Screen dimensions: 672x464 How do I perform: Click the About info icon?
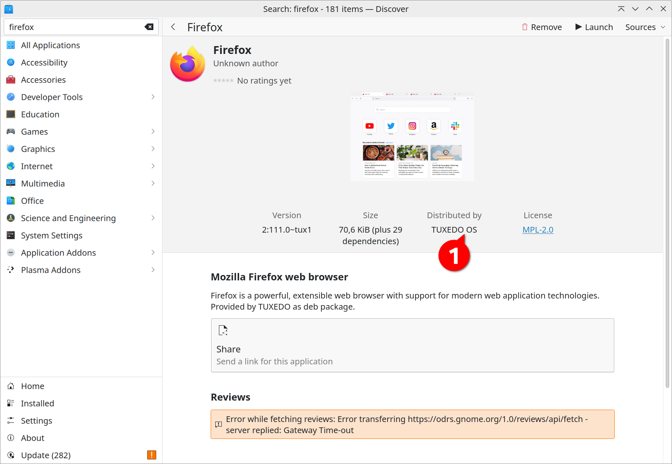(11, 438)
